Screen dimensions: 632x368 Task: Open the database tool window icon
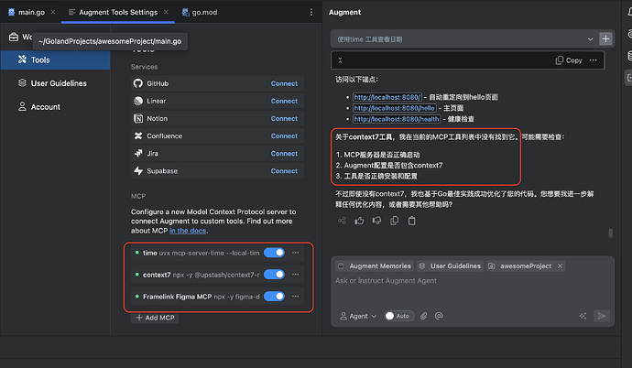pos(629,55)
